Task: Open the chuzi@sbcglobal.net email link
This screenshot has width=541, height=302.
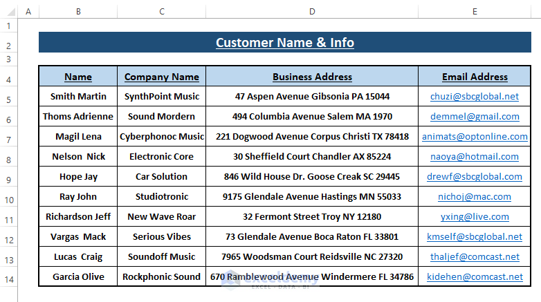Action: [475, 97]
